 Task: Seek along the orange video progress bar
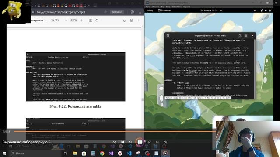tap(115, 131)
